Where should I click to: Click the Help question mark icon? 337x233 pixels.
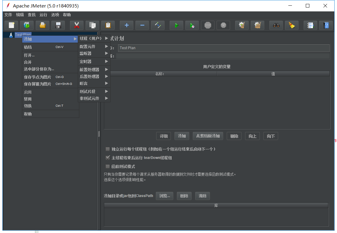click(326, 25)
